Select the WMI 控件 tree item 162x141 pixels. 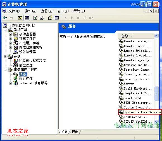26,79
